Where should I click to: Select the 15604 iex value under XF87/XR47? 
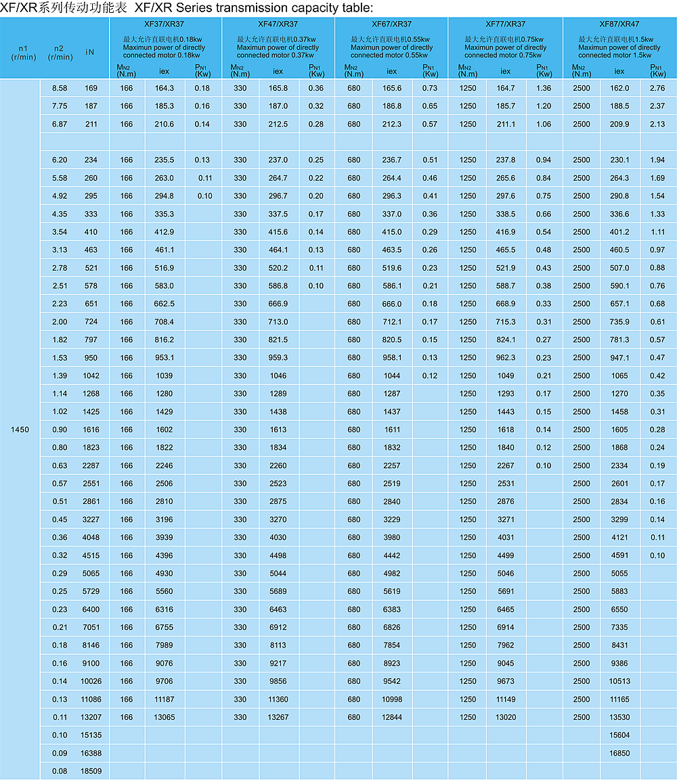point(619,735)
